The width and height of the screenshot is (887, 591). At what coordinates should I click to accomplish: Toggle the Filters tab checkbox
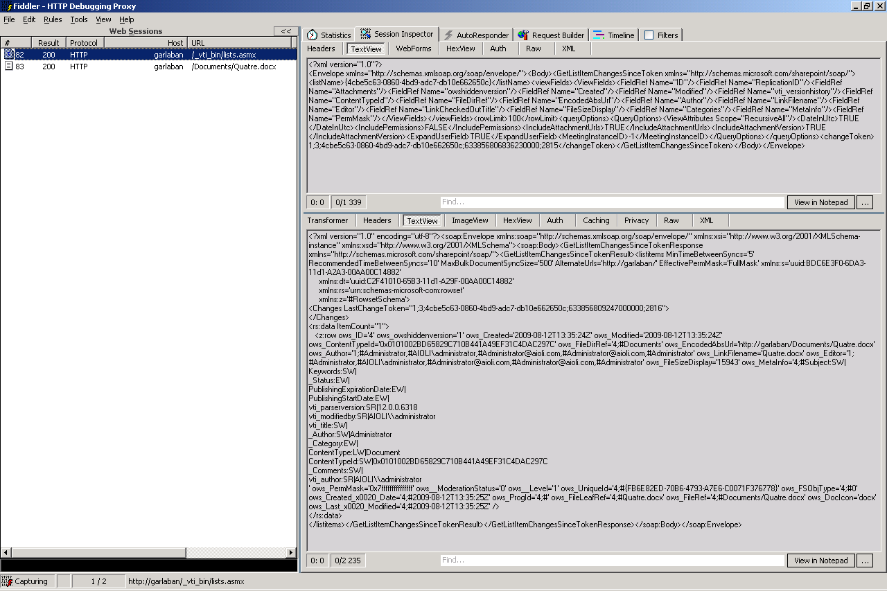point(649,35)
